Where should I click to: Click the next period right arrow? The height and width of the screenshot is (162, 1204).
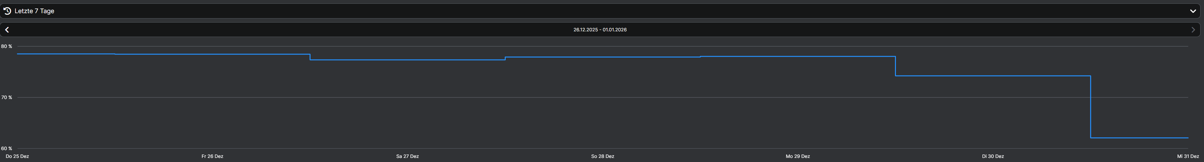click(1193, 30)
